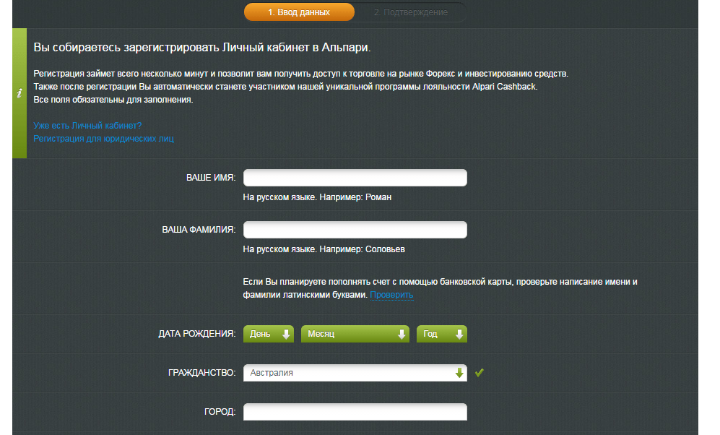Screen dimensions: 720x435
Task: Open 'Регистрация для юридических лиц' link
Action: tap(103, 138)
